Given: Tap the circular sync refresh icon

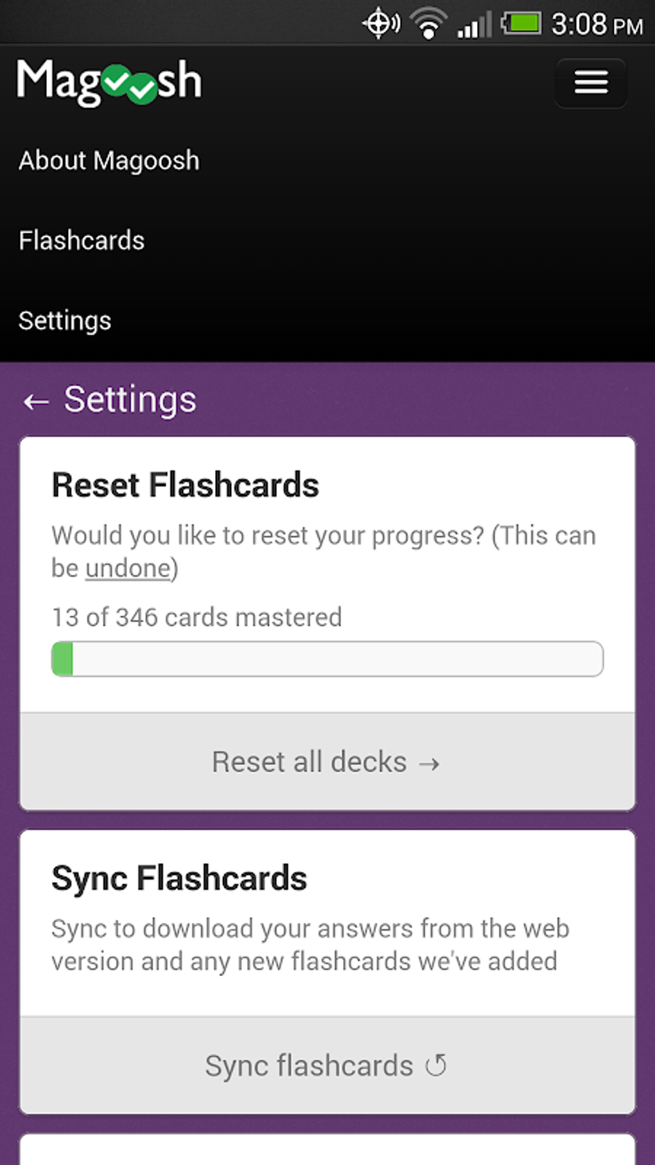Looking at the screenshot, I should pos(436,1065).
